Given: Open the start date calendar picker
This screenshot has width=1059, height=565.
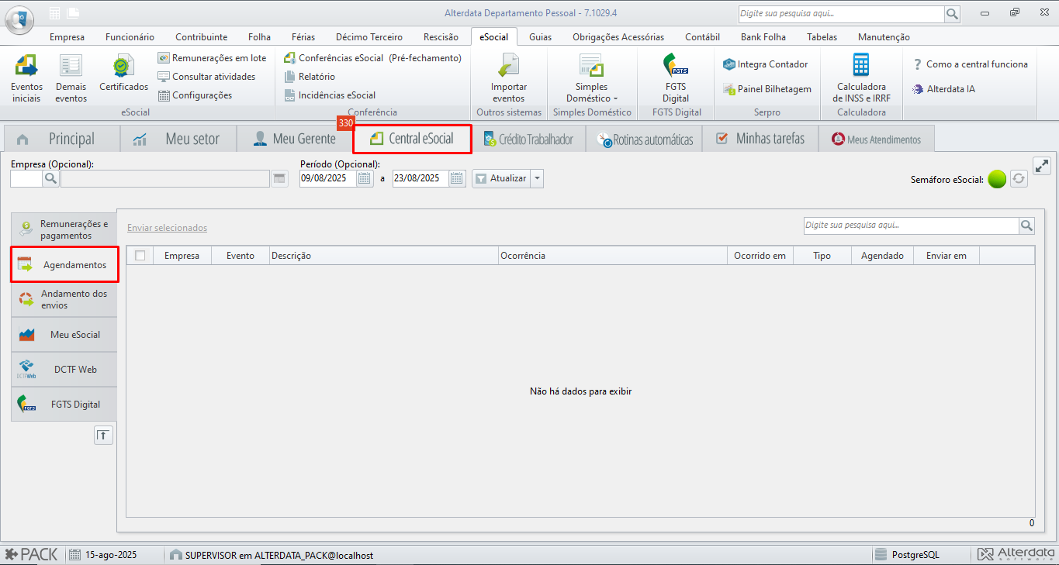Looking at the screenshot, I should click(x=365, y=178).
